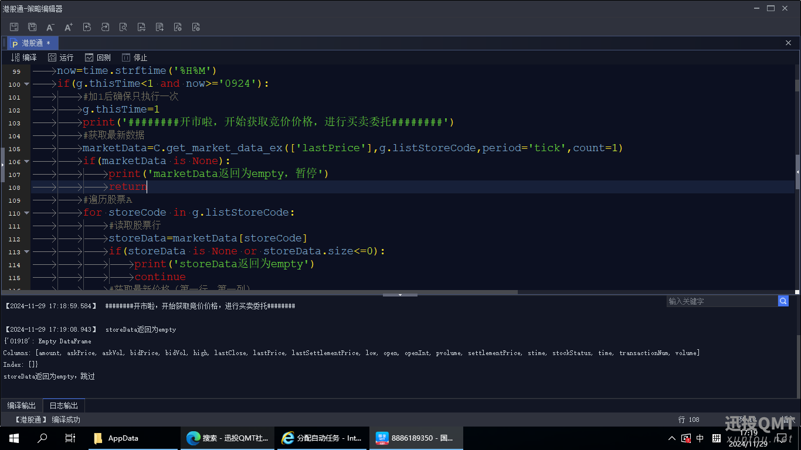Click the security alert tray icon
The image size is (801, 450).
coord(686,438)
